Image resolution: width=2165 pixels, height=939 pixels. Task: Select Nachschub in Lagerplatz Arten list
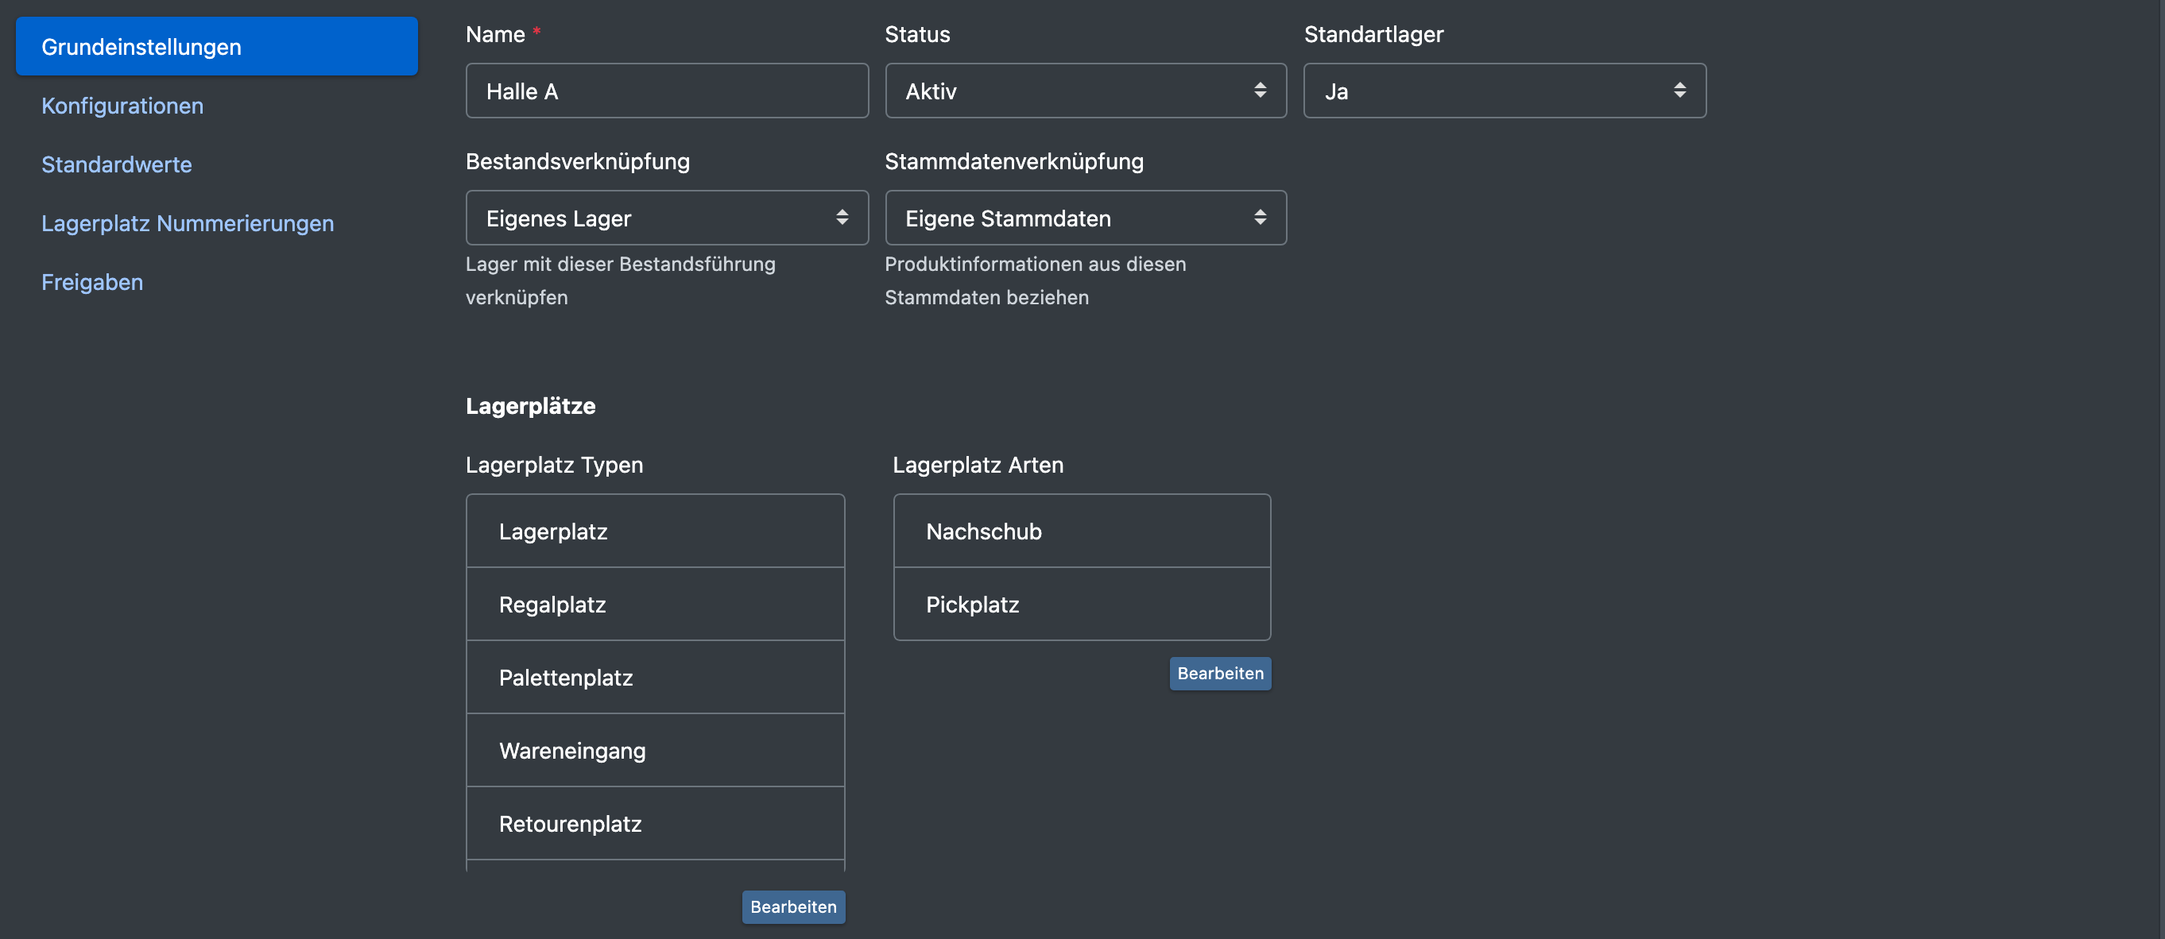tap(1082, 531)
